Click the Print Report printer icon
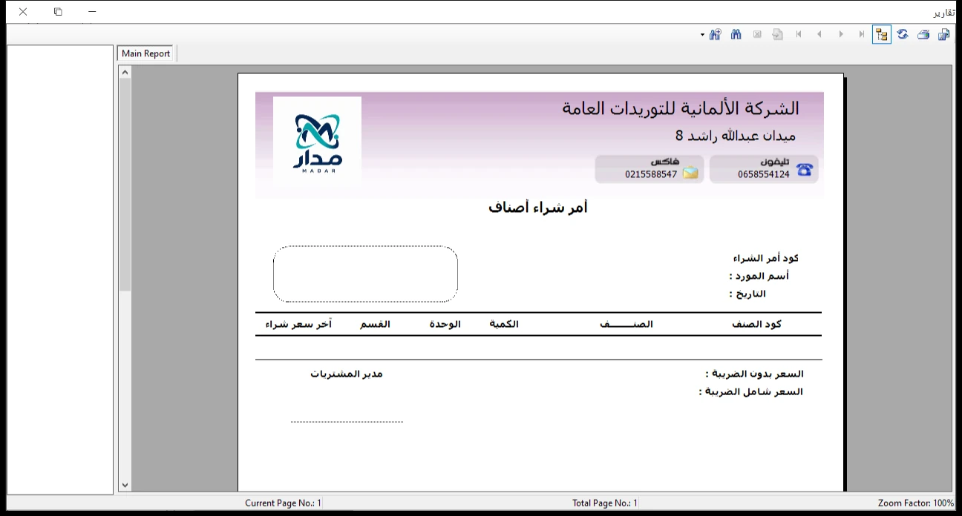The height and width of the screenshot is (516, 962). pos(923,34)
